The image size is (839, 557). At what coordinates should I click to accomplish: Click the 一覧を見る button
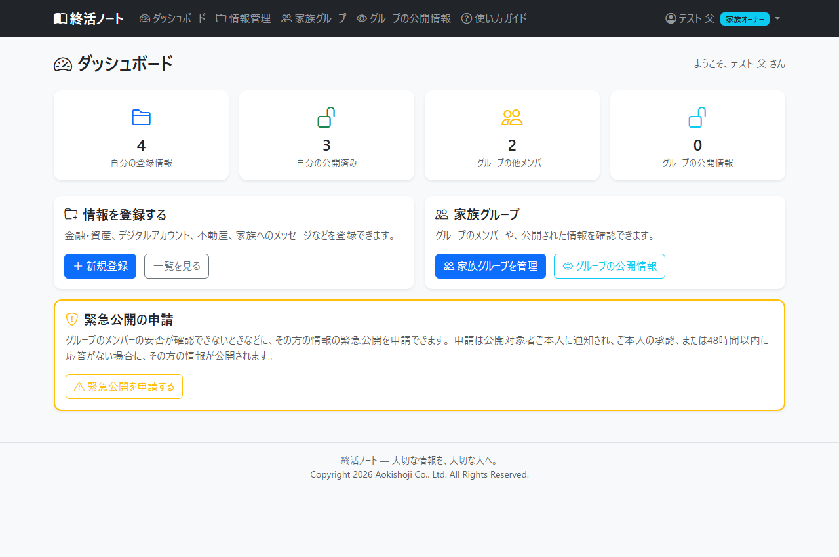coord(176,266)
